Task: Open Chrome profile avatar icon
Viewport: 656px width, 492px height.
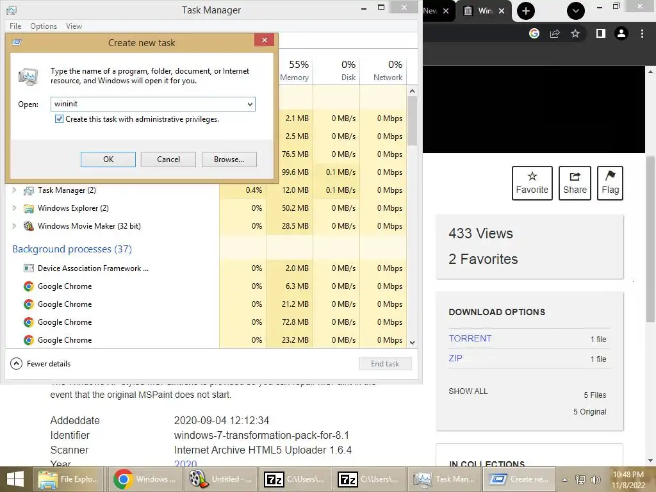Action: pyautogui.click(x=621, y=33)
